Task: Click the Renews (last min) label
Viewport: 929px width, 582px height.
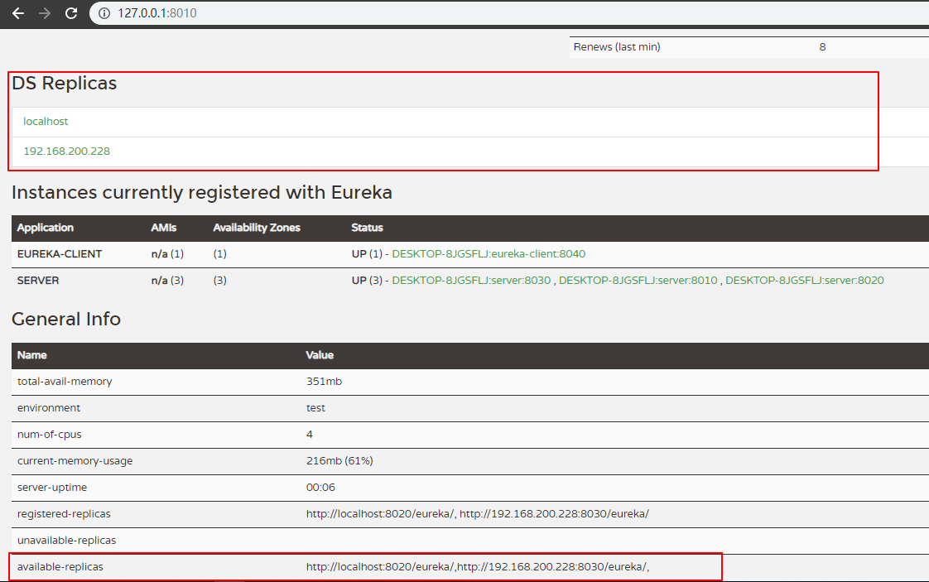Action: [617, 47]
